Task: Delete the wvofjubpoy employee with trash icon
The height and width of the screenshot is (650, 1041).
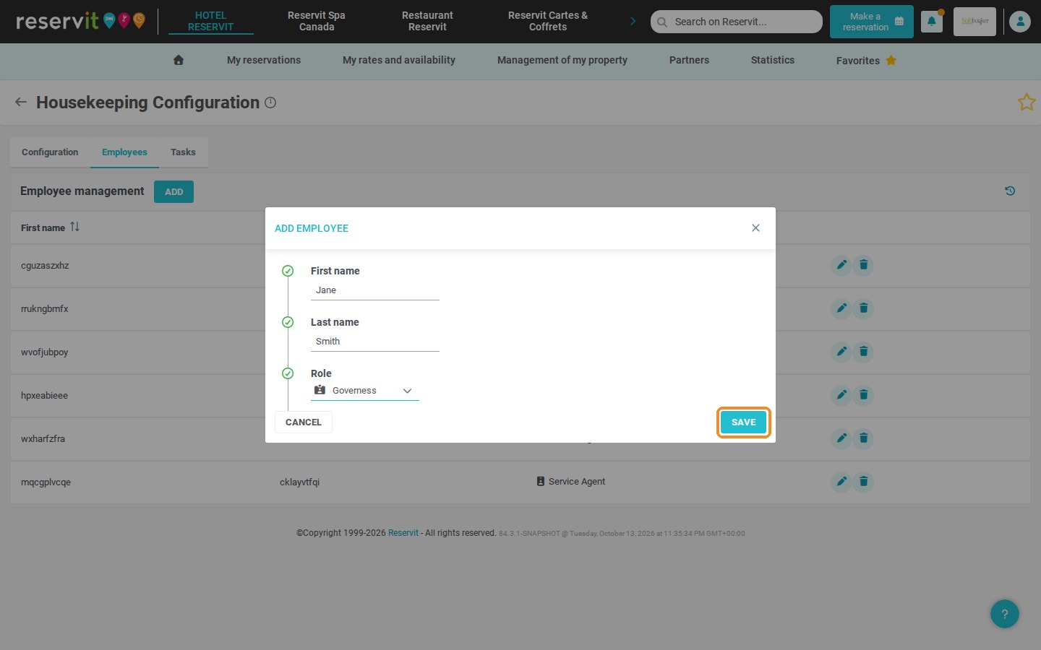Action: click(x=863, y=352)
